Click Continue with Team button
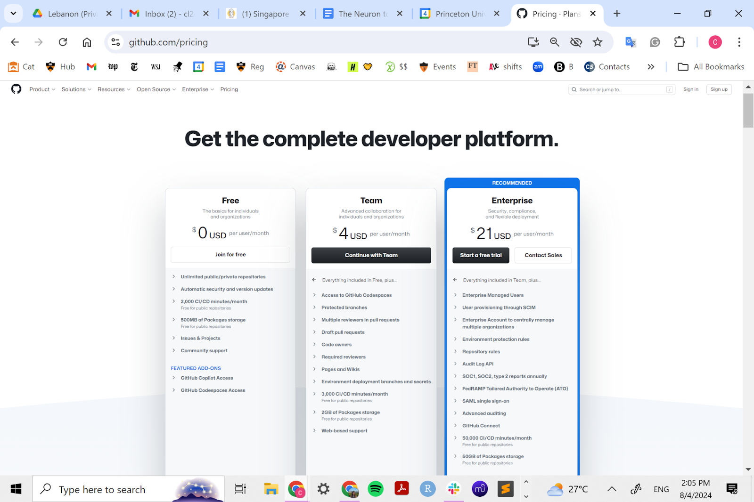 pos(371,255)
